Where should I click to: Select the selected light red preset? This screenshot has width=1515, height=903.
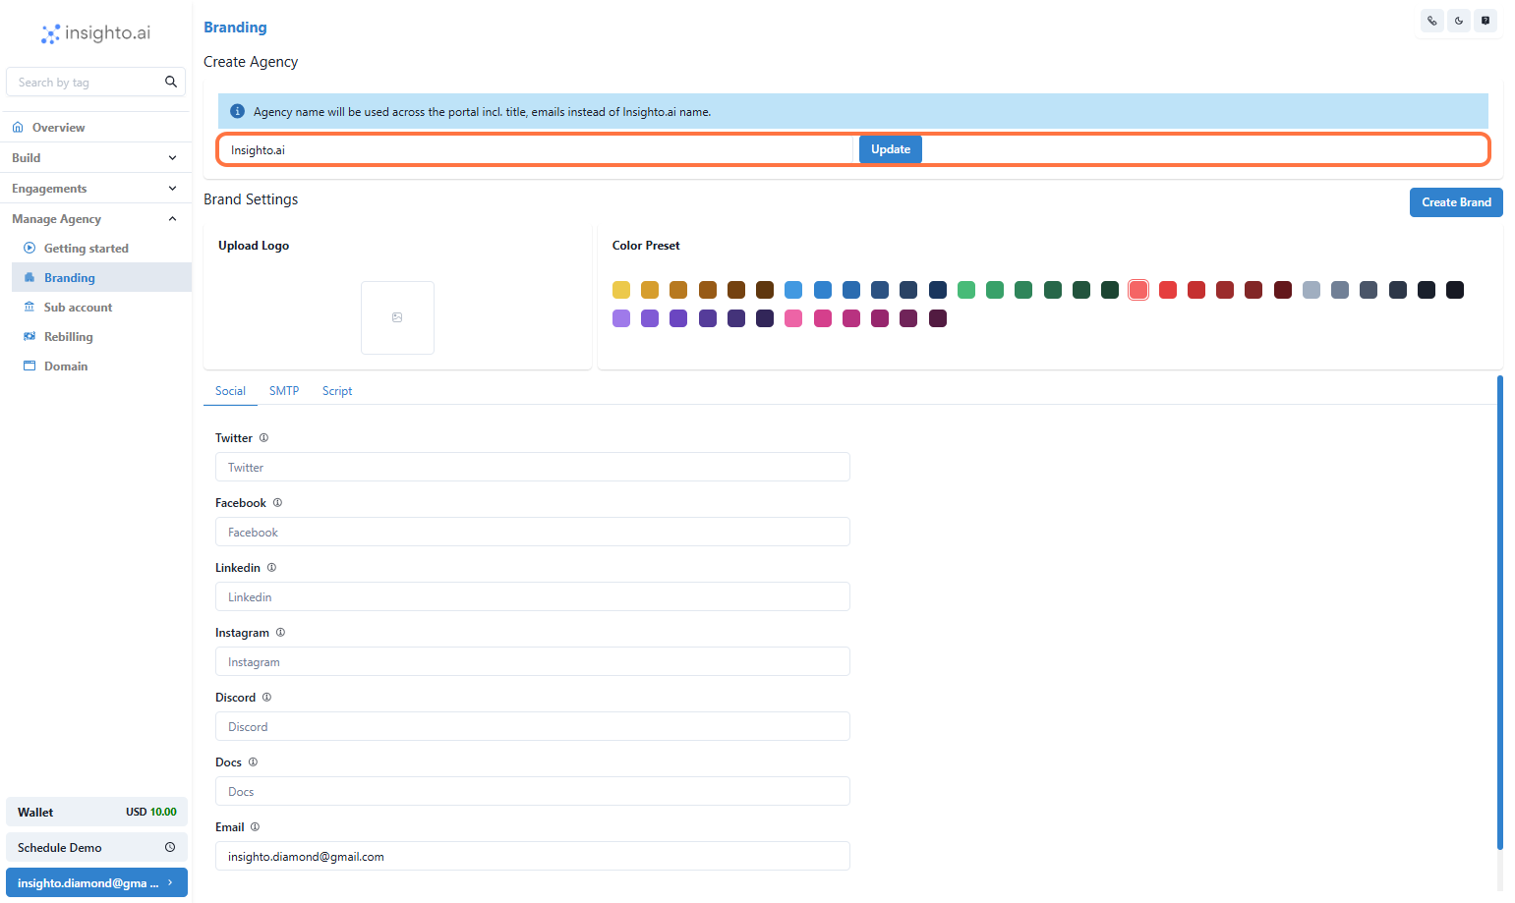point(1138,290)
